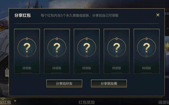Click the gold emblem icon on the right edge
This screenshot has height=105, width=169.
click(167, 45)
